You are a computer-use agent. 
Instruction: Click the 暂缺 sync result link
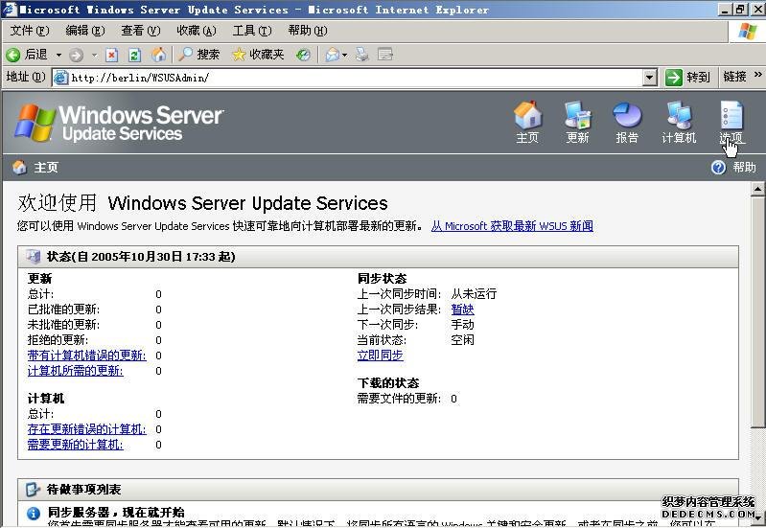463,310
